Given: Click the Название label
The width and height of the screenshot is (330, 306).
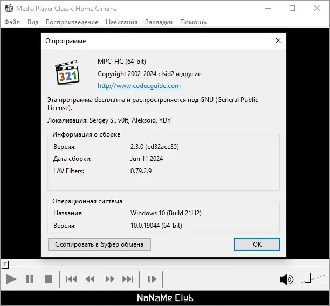Looking at the screenshot, I should [x=68, y=213].
